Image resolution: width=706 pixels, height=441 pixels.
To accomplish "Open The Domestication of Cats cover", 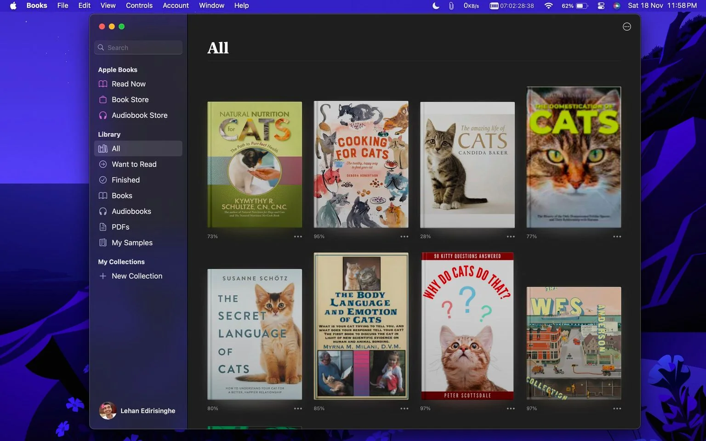I will tap(574, 157).
